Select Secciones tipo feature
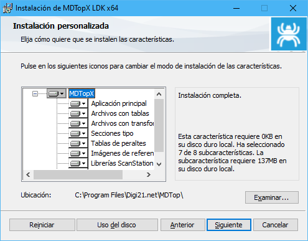Viewport: 308px width, 241px height. [112, 133]
